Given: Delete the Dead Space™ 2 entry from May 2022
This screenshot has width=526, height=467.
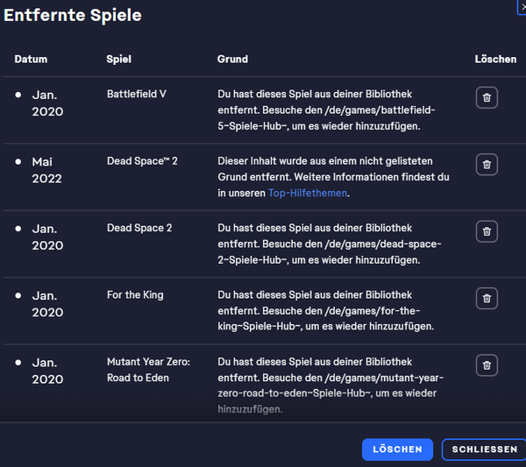Looking at the screenshot, I should pos(487,164).
